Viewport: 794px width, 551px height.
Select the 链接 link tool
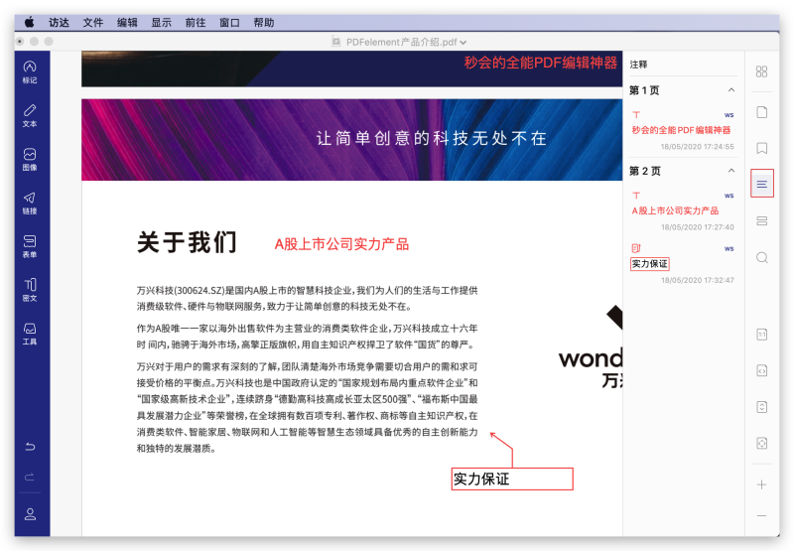click(30, 202)
